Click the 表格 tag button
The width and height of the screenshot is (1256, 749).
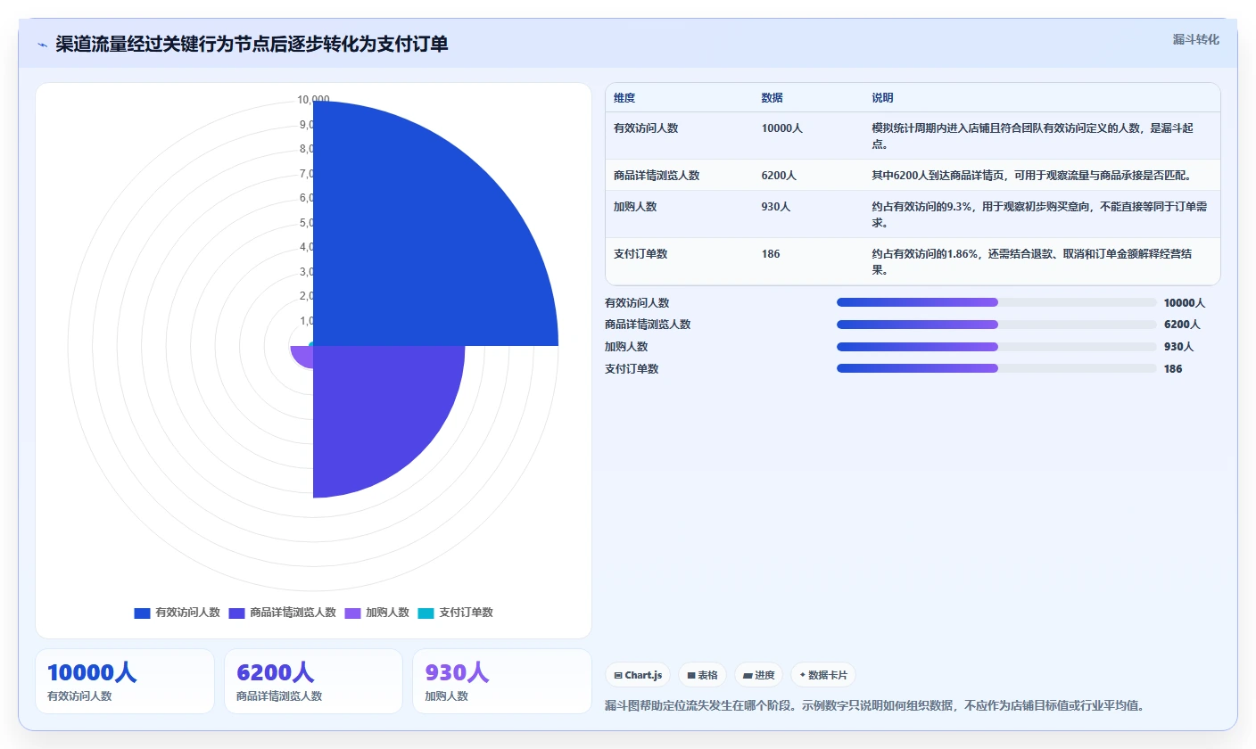pos(702,675)
